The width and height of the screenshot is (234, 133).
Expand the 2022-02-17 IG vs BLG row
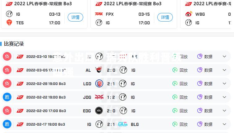click(x=224, y=124)
